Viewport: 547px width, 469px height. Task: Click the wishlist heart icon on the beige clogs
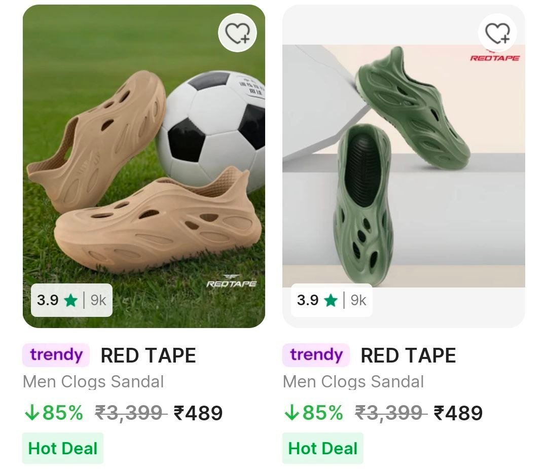[x=239, y=32]
